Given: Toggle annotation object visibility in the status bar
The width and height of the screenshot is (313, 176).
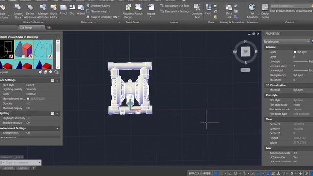Looking at the screenshot, I should click(268, 173).
